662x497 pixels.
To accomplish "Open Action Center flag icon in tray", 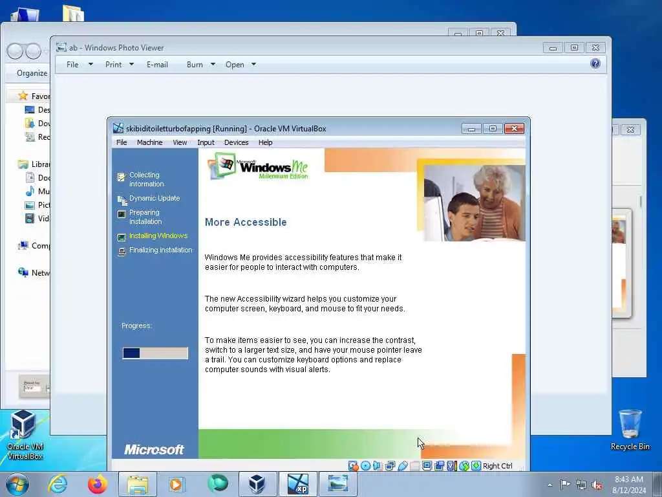I will tap(565, 484).
